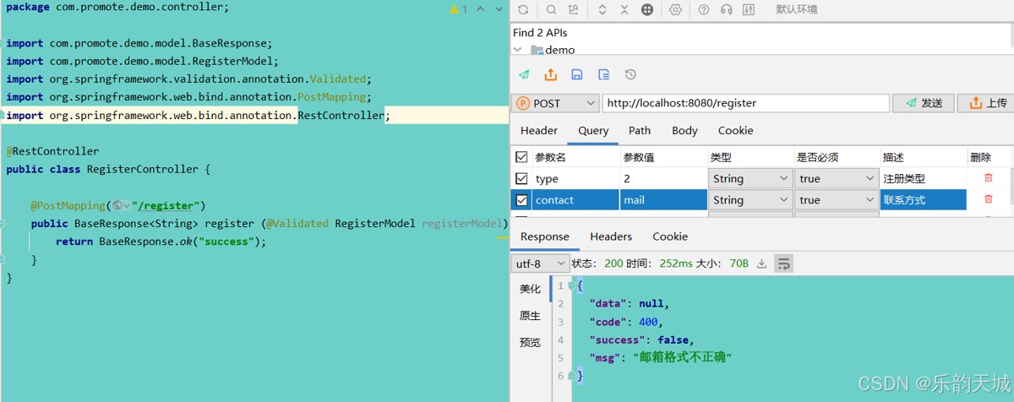Click the green paper-plane send icon

click(x=524, y=74)
